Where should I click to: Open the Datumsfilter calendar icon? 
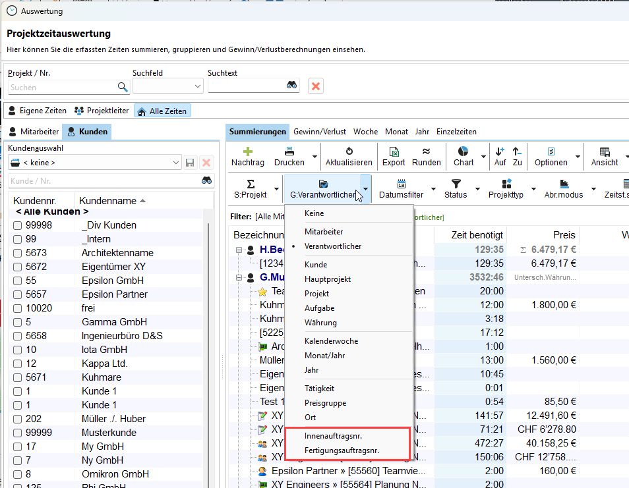click(401, 184)
